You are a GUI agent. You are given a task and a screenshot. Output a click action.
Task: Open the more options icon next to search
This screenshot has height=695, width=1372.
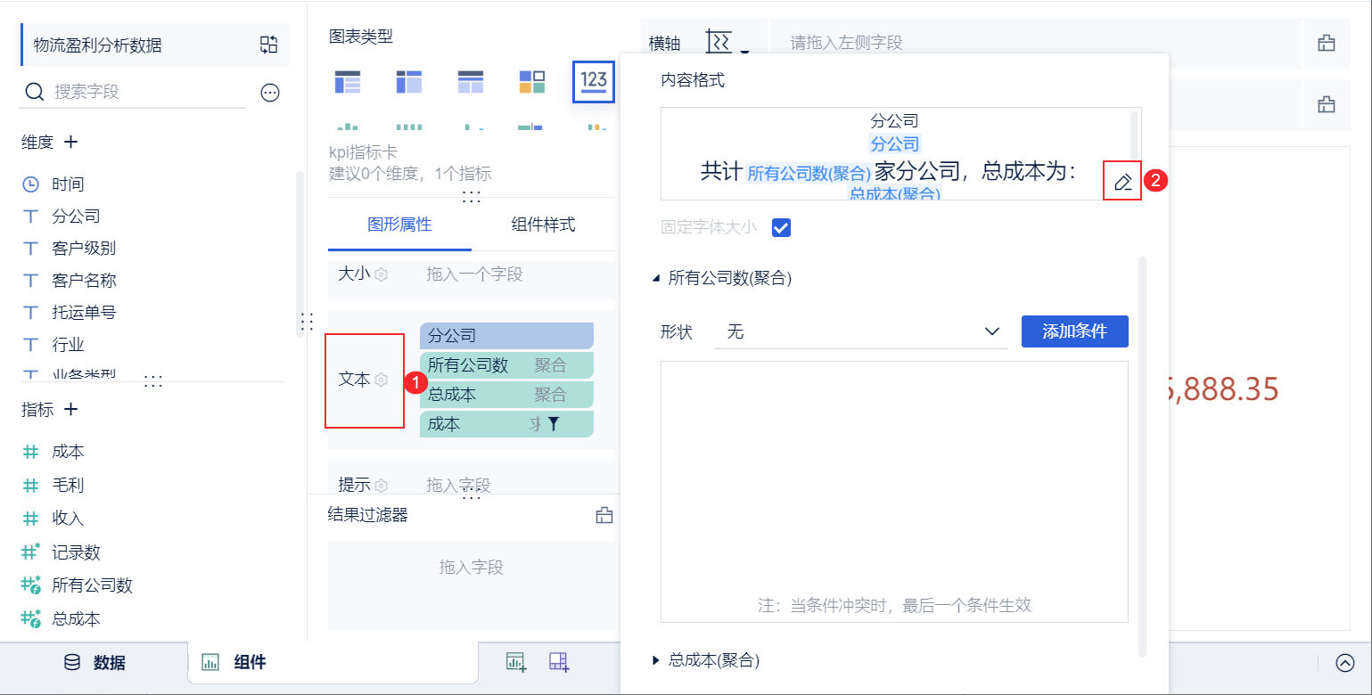270,92
